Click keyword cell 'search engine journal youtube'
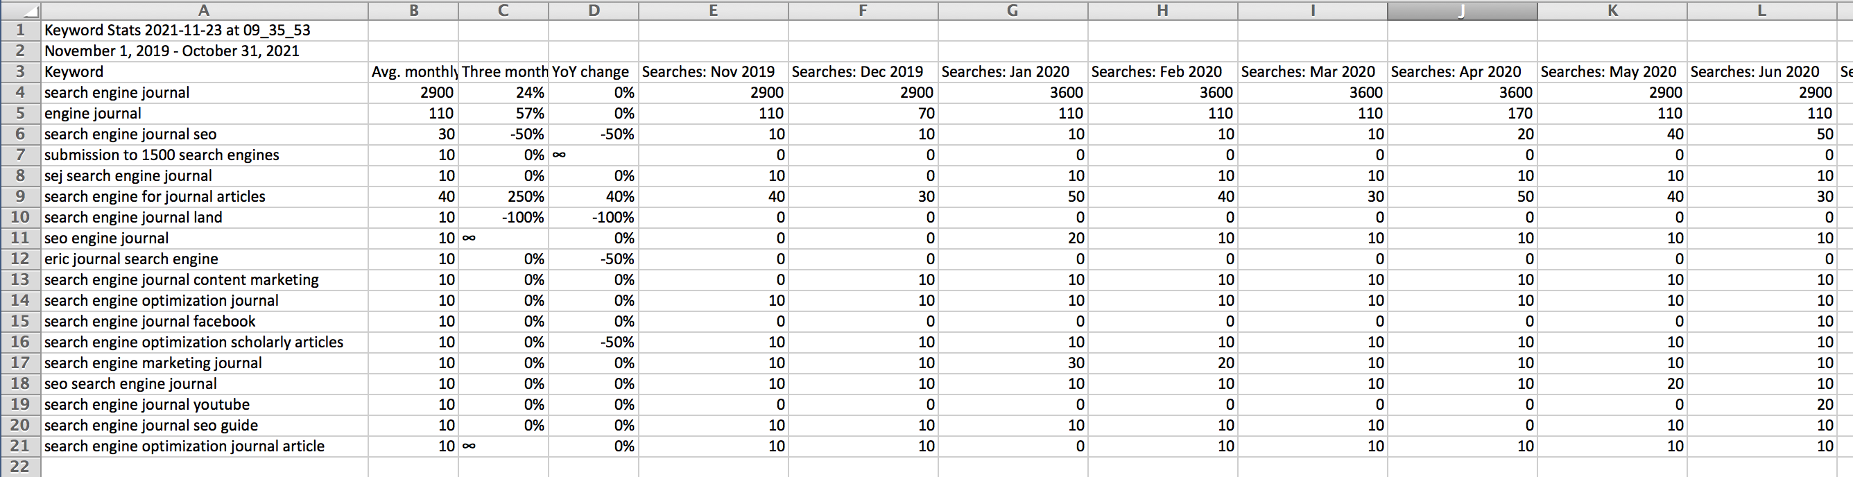Image resolution: width=1853 pixels, height=477 pixels. click(205, 405)
